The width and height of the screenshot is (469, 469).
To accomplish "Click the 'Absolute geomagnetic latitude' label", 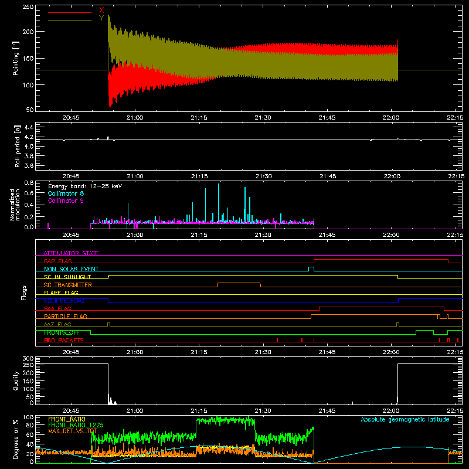I will tap(405, 419).
